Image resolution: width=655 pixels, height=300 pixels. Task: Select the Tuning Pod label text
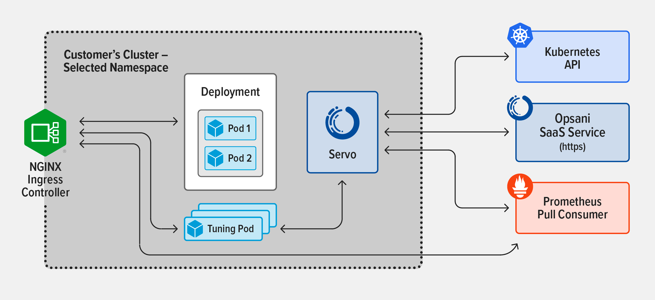click(x=230, y=229)
